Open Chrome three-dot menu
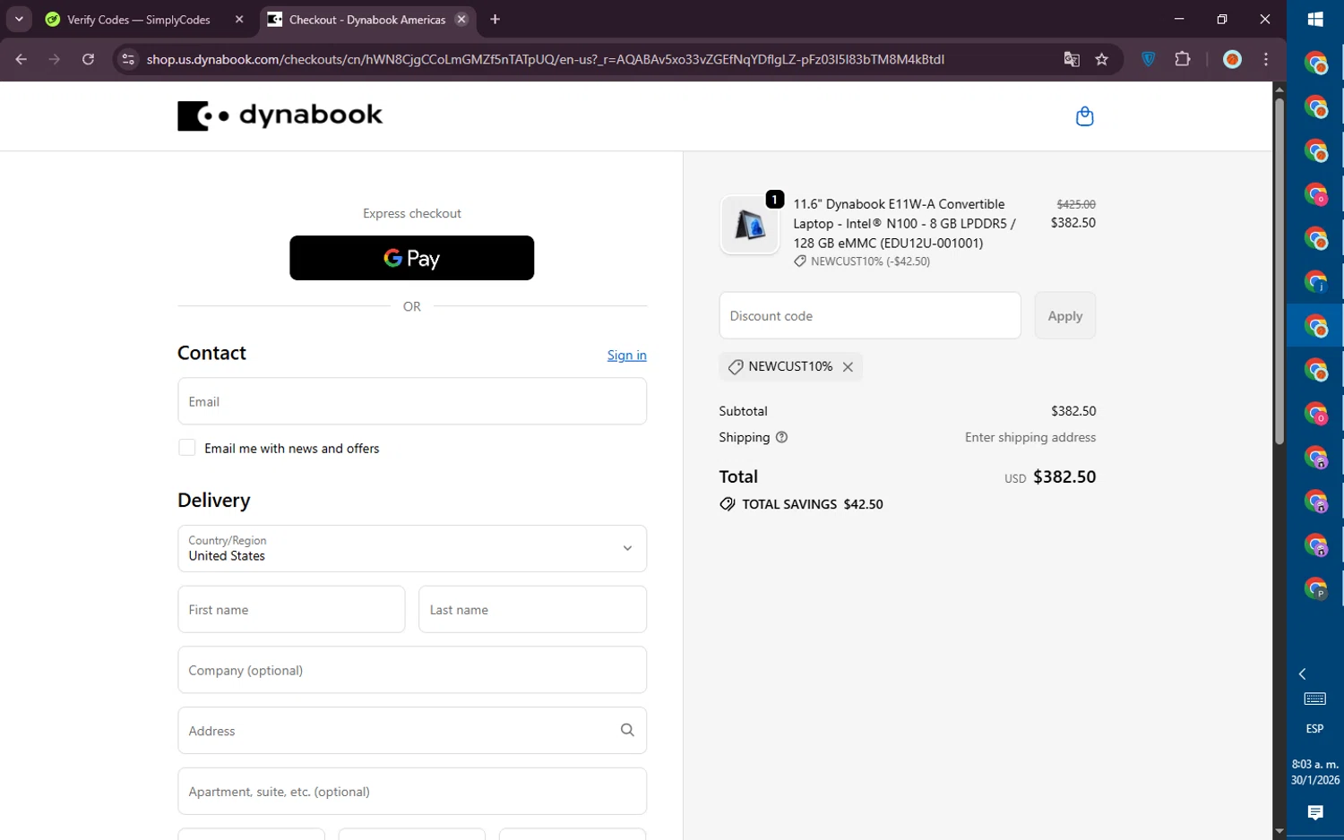 1266,59
